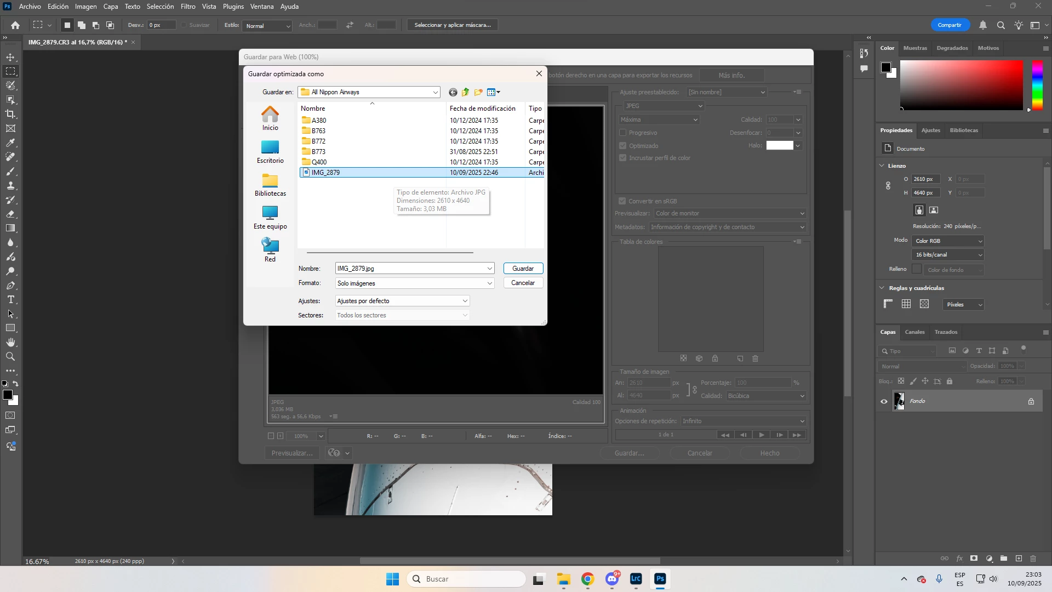This screenshot has height=592, width=1052.
Task: Open Photoshop notifications bell icon
Action: click(983, 25)
